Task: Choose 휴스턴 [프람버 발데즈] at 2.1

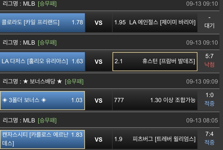Action: click(x=154, y=61)
